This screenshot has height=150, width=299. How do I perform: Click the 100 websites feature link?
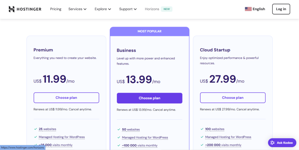[x=215, y=129]
